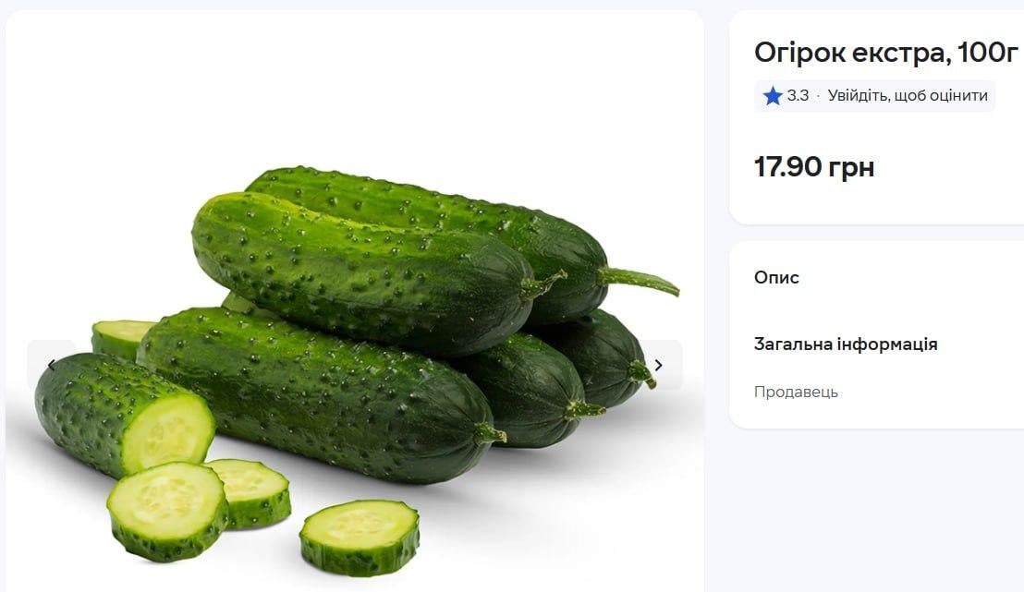Click the 3.3 rating score
This screenshot has width=1024, height=592.
click(798, 96)
